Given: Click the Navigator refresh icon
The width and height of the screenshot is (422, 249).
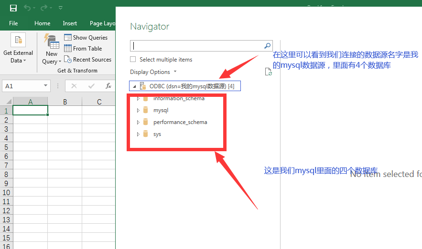Looking at the screenshot, I should [268, 72].
